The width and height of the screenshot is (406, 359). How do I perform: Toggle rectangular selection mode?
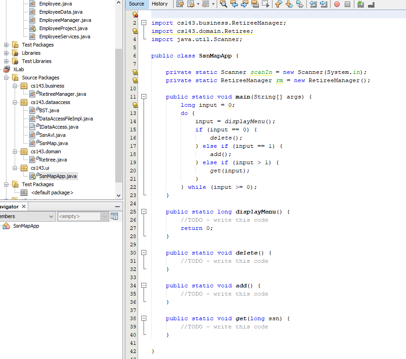pos(266,4)
